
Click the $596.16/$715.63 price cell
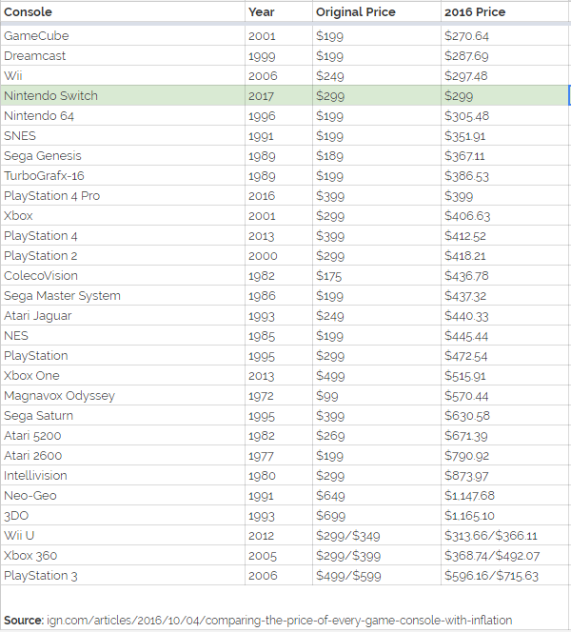[x=504, y=575]
